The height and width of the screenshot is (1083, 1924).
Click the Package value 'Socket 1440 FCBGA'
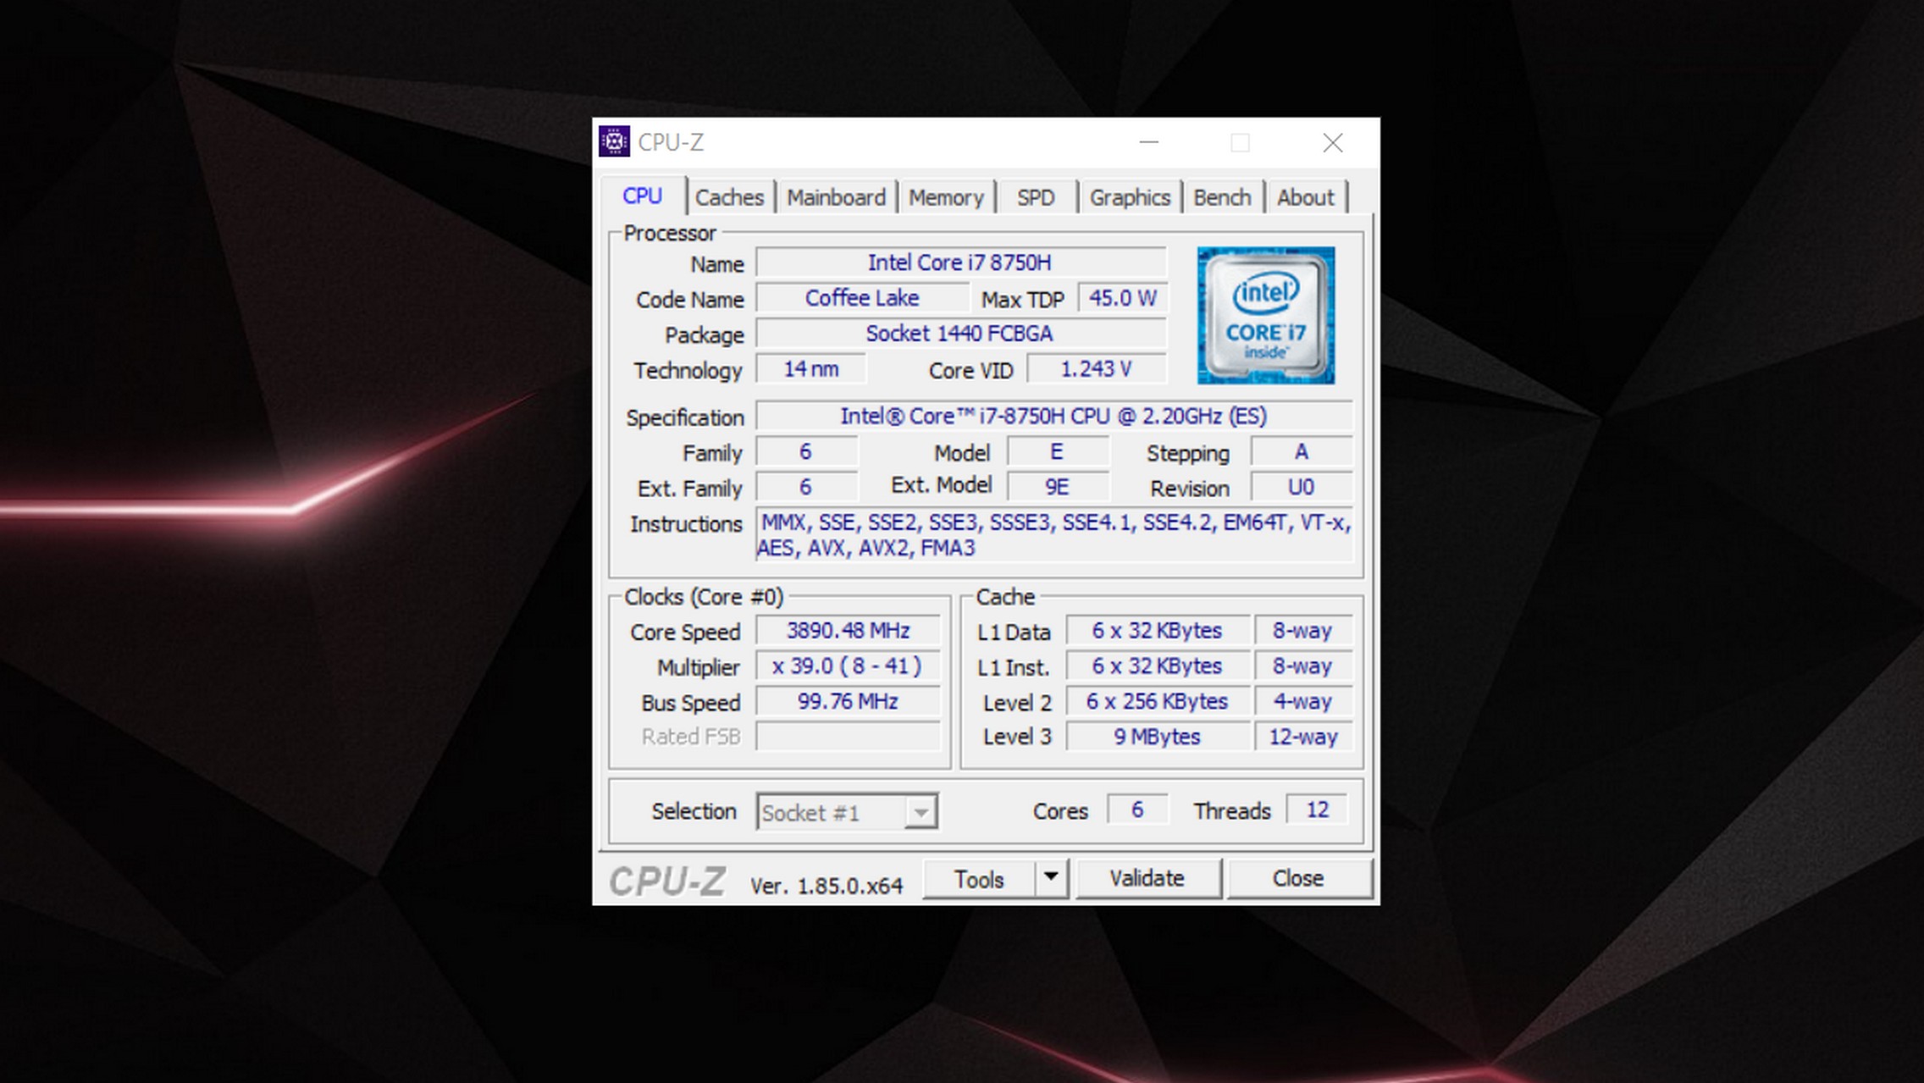(960, 334)
